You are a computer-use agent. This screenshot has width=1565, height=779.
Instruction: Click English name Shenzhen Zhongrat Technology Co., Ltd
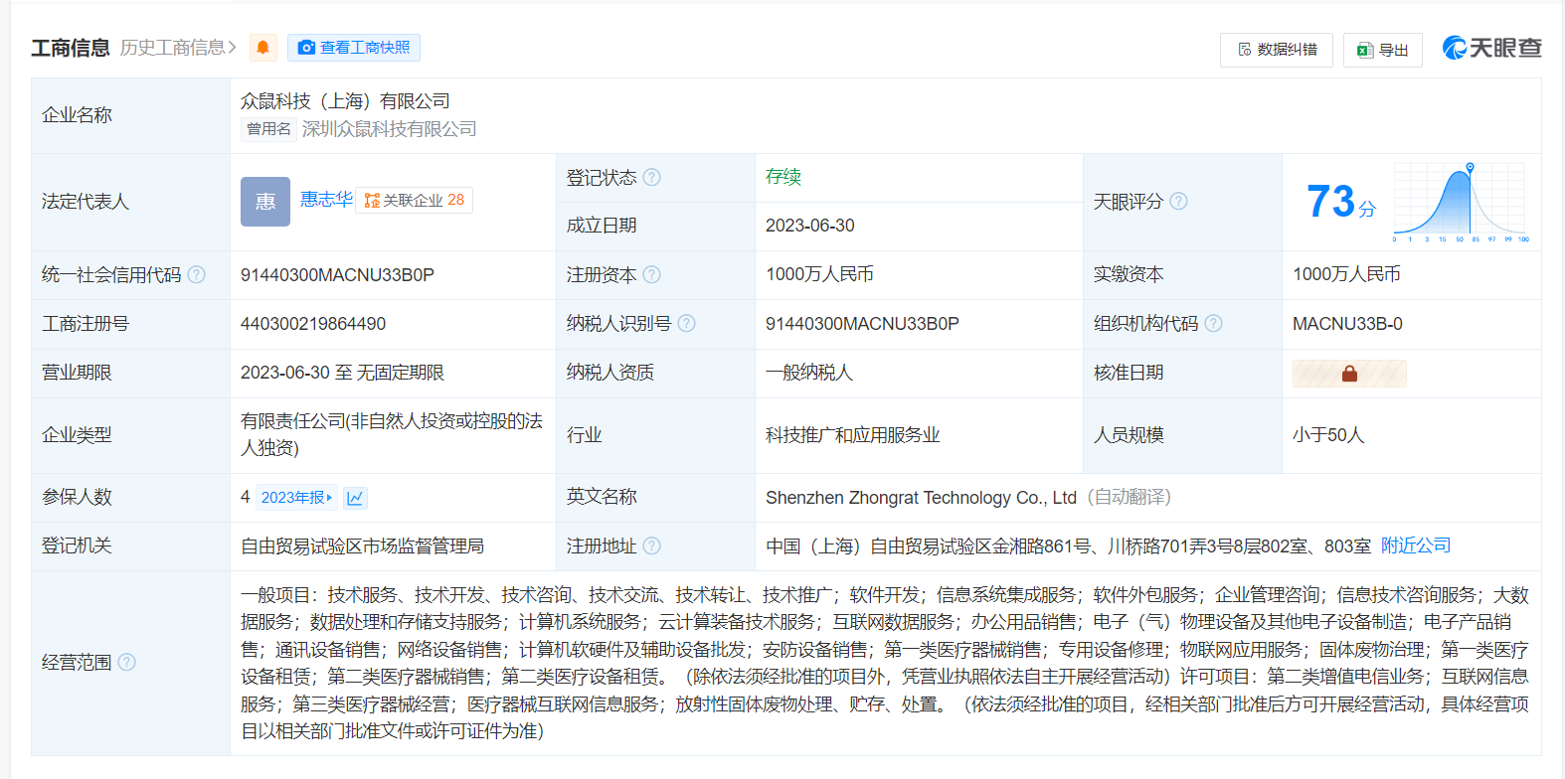(921, 498)
